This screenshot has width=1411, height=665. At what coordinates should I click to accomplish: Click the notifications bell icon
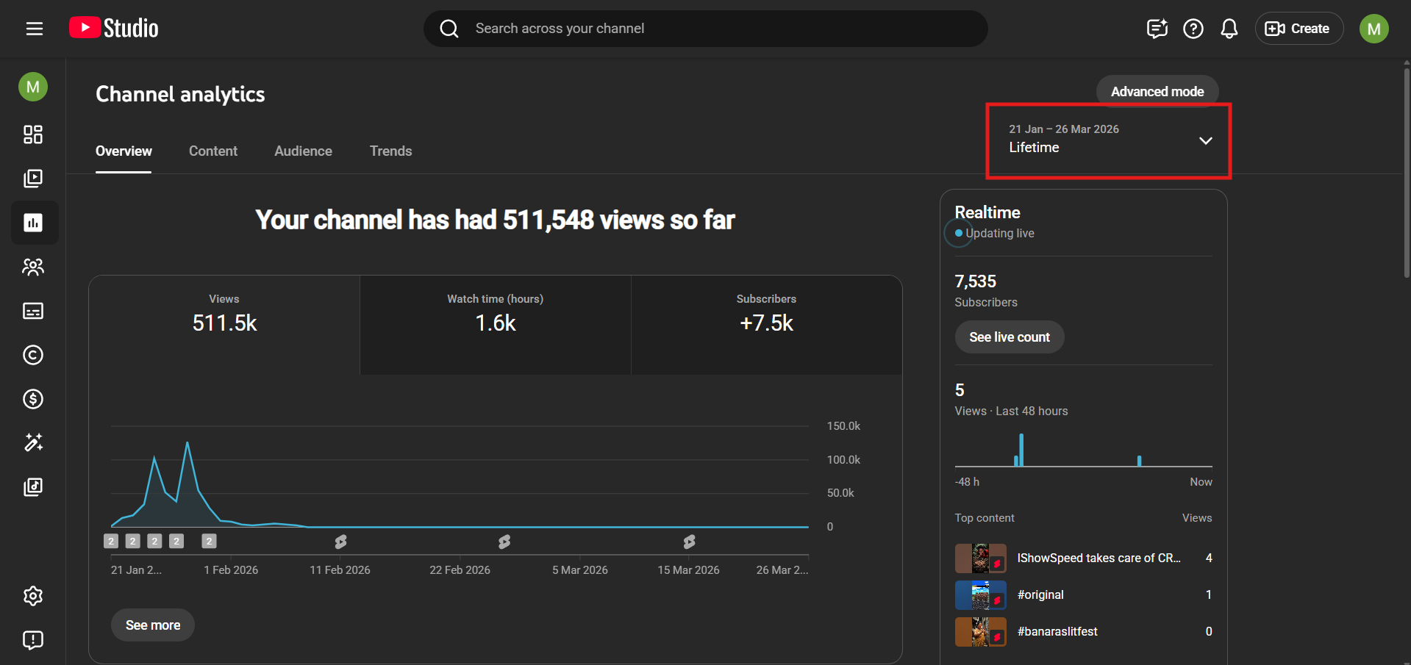(1229, 29)
